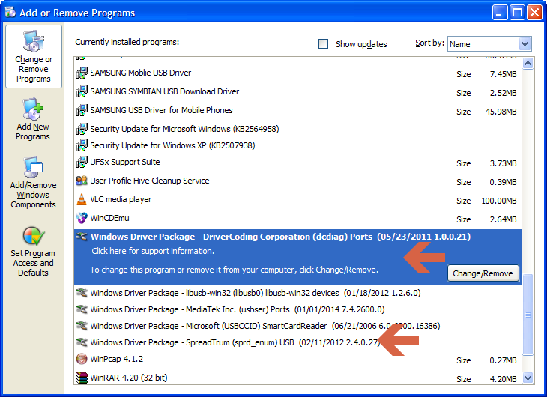The image size is (547, 397).
Task: Click icon of Security Update KB2507938
Action: point(82,145)
